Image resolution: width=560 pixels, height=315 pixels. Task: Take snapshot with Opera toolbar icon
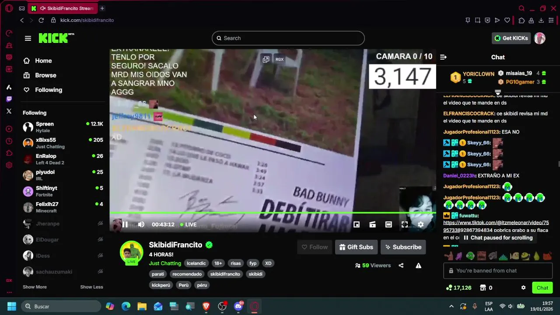(x=478, y=20)
